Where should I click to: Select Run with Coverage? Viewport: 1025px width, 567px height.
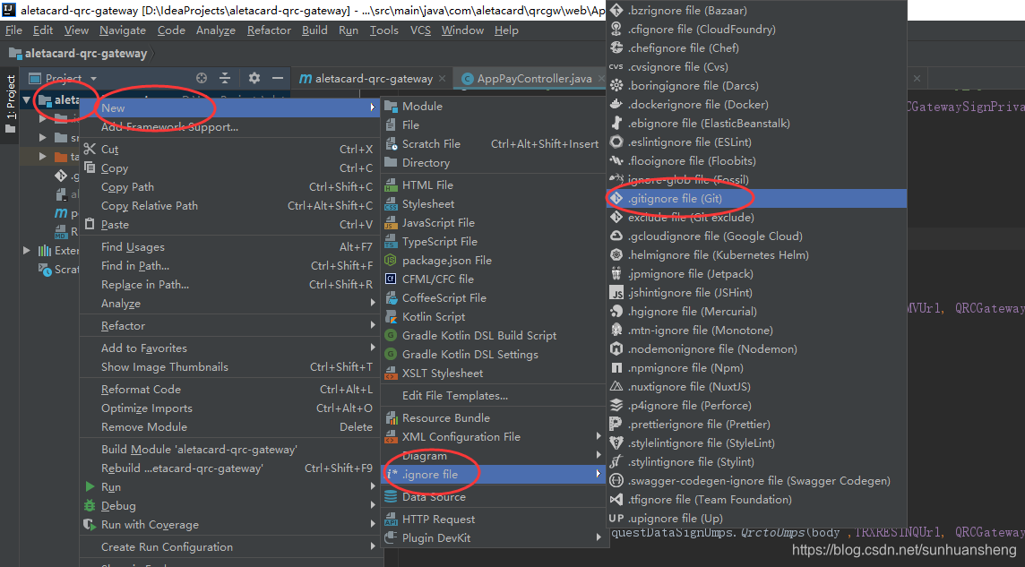click(228, 525)
